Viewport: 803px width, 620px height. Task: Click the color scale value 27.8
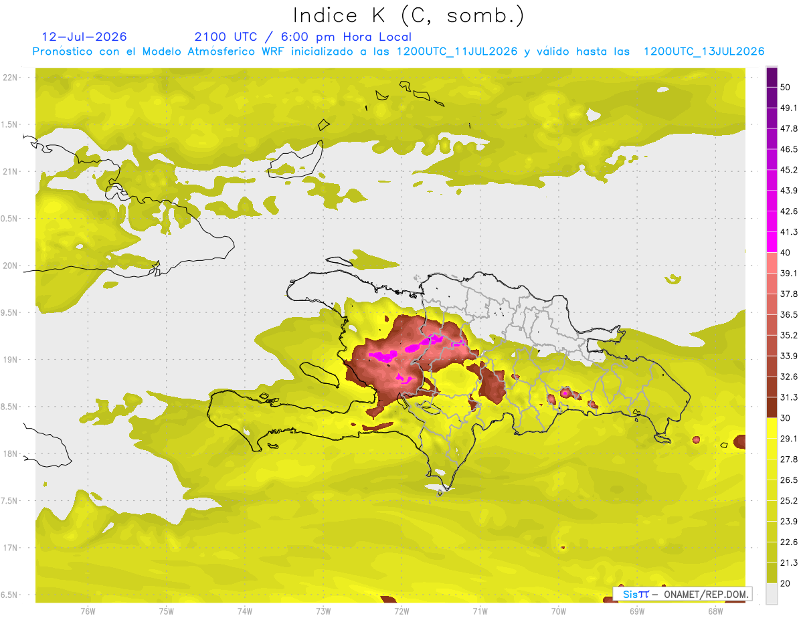coord(788,459)
